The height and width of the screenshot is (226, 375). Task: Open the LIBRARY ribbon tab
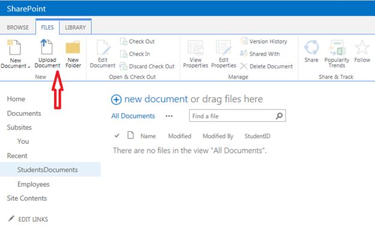click(75, 28)
